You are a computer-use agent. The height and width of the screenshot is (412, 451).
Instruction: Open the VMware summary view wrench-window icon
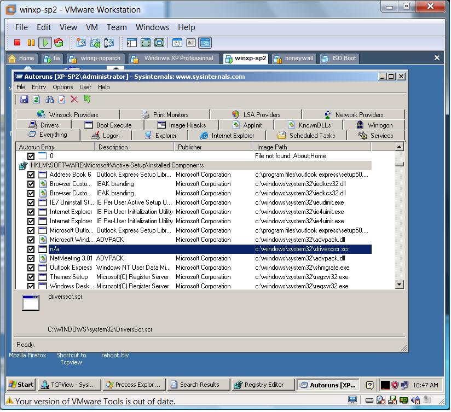click(x=177, y=43)
